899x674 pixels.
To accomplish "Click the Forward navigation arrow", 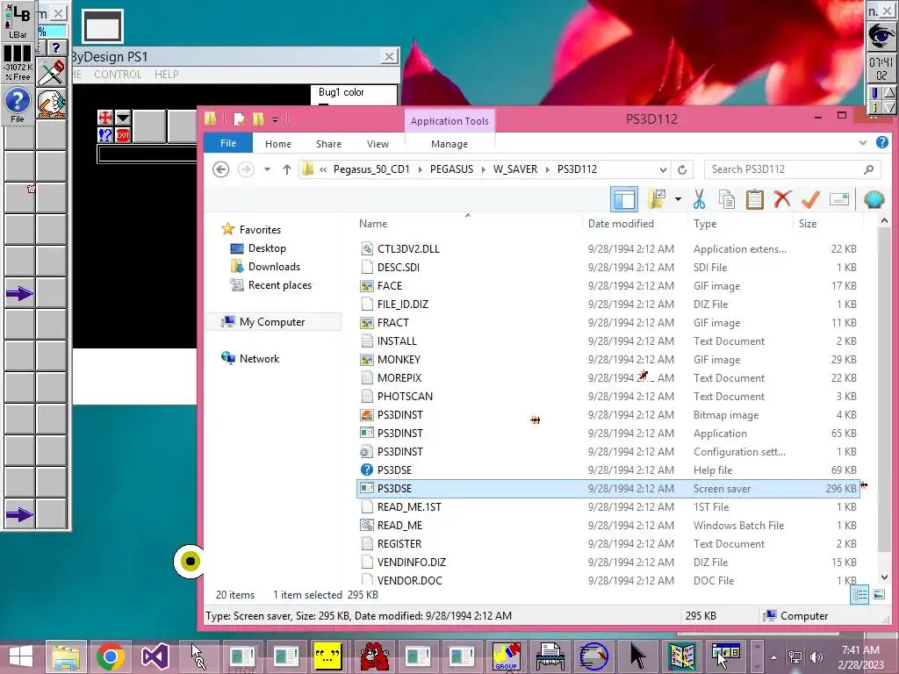I will click(246, 169).
